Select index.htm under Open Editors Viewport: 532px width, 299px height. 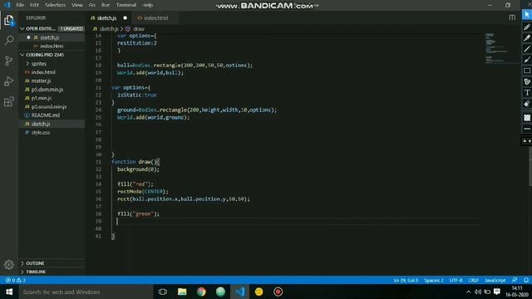coord(52,46)
